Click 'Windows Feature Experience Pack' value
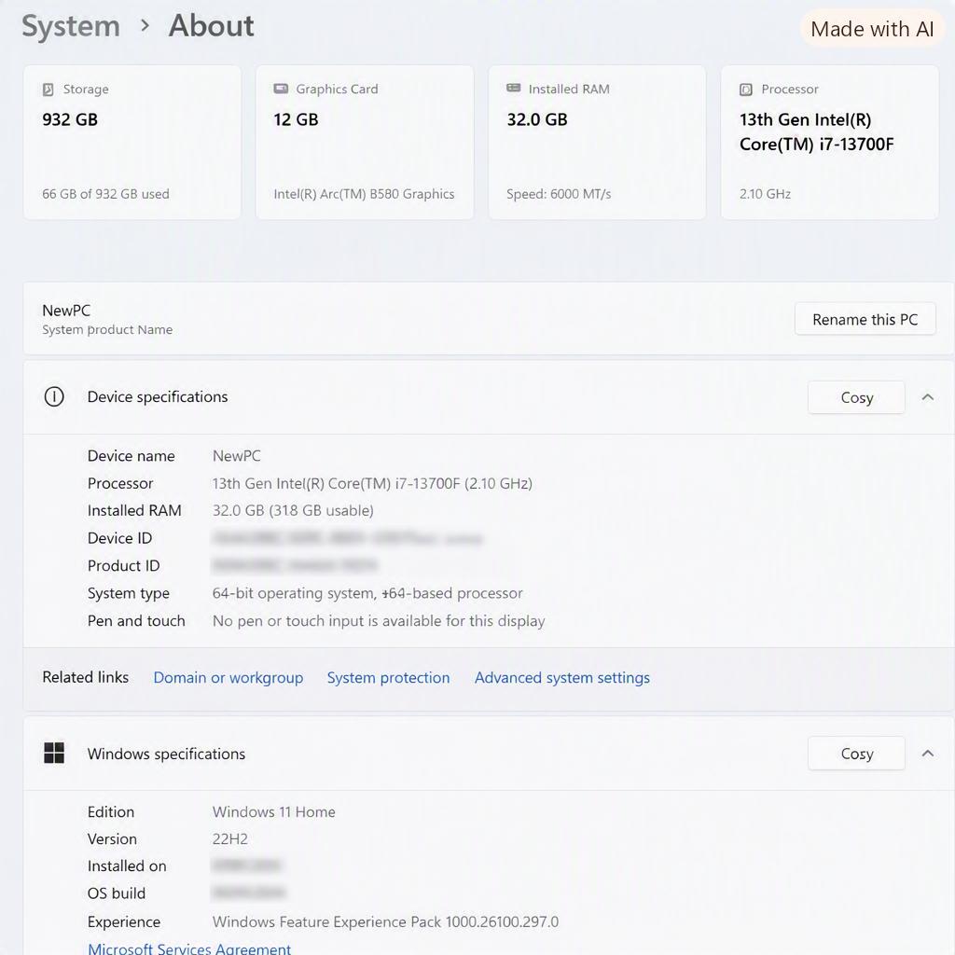955x955 pixels. pyautogui.click(x=385, y=921)
